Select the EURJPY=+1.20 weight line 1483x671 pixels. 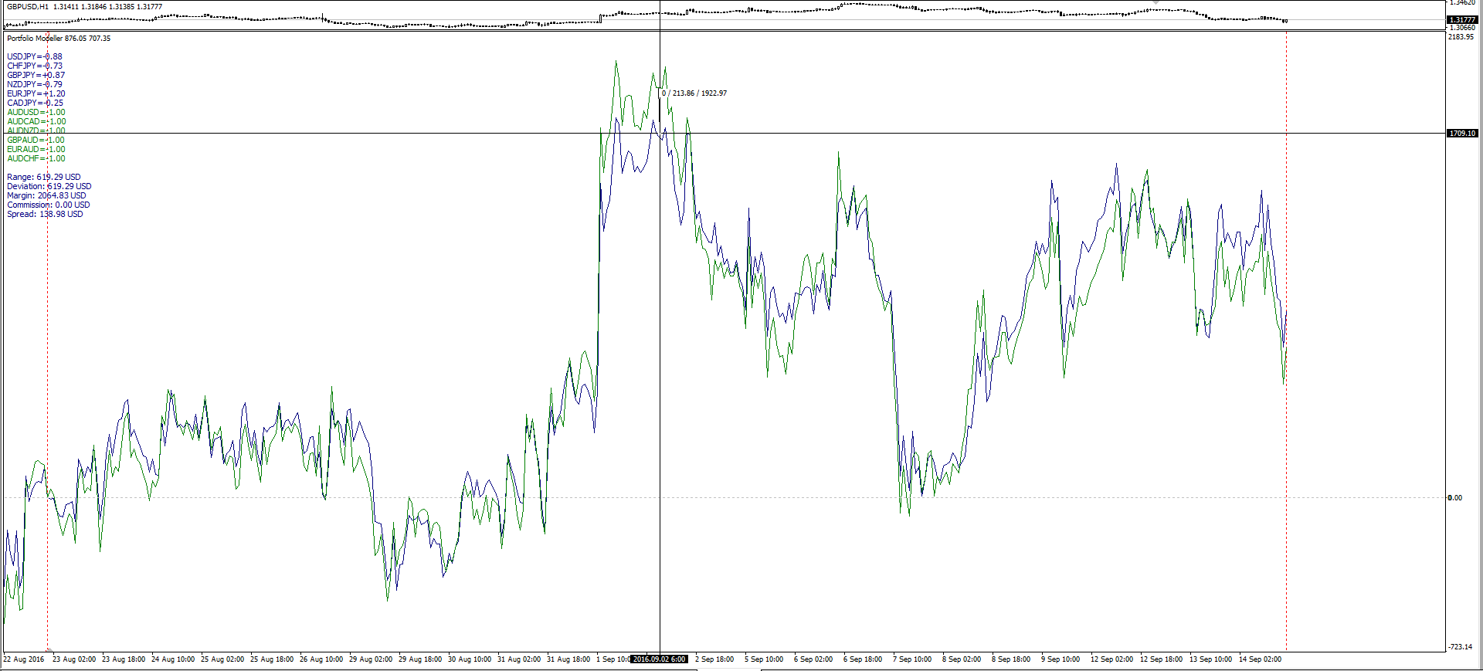tap(36, 93)
